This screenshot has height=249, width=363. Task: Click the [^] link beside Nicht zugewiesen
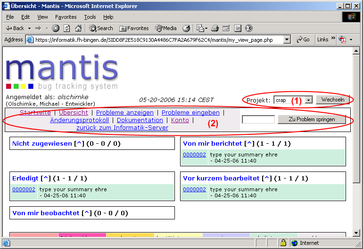(79, 144)
